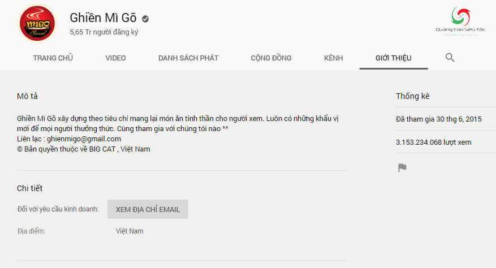
Task: Switch to the TRANG CHỦ tab
Action: pyautogui.click(x=53, y=58)
